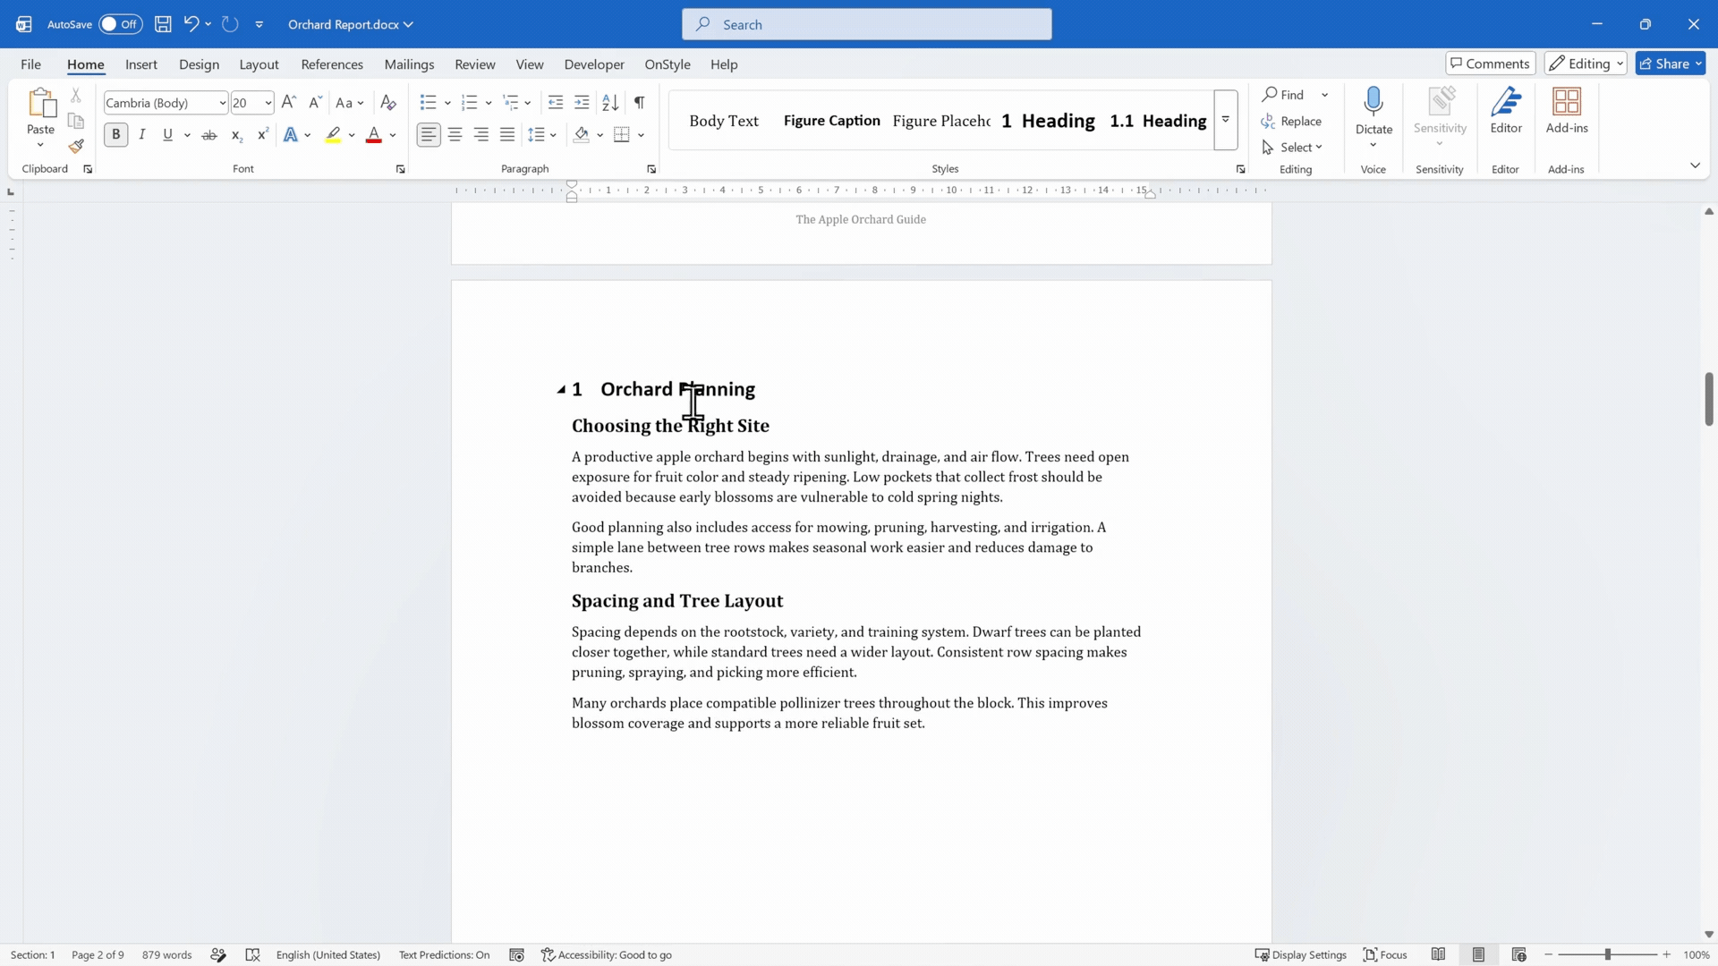Open line spacing dropdown
The image size is (1718, 966).
coord(542,135)
